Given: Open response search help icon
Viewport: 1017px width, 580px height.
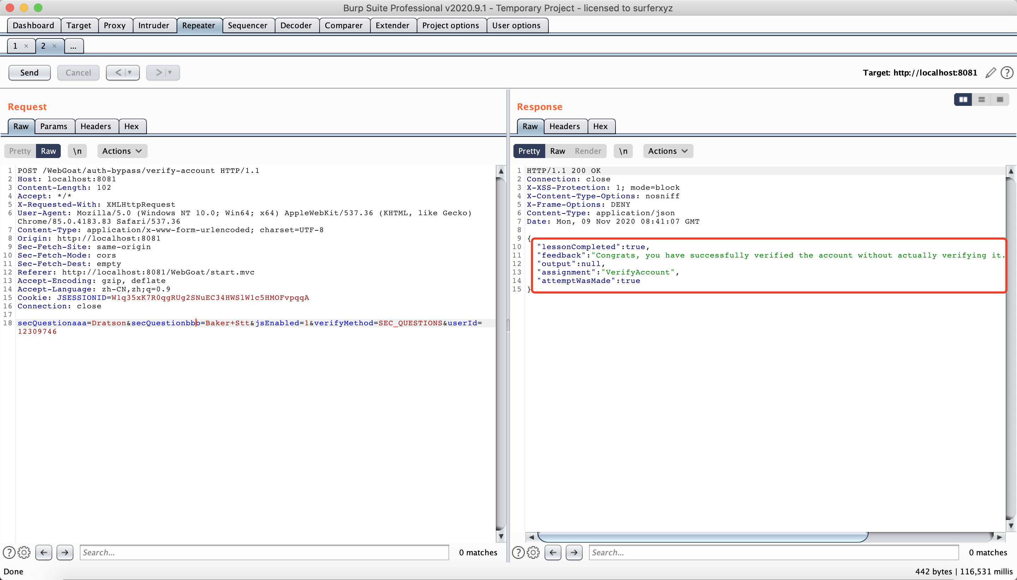Looking at the screenshot, I should coord(518,552).
